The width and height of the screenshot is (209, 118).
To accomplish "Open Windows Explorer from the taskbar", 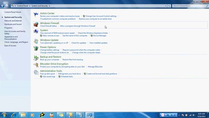I will 23,115.
